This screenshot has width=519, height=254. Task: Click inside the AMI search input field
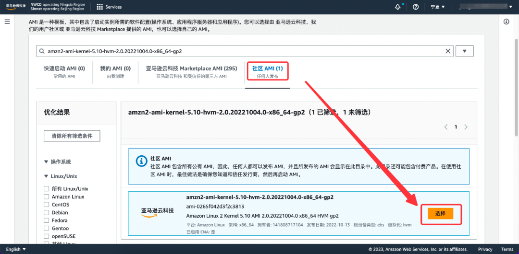pos(245,51)
